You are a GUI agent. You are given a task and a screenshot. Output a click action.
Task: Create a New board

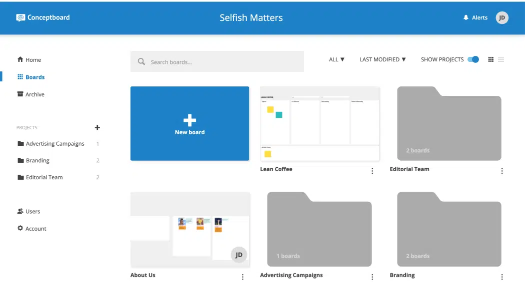[x=189, y=124]
